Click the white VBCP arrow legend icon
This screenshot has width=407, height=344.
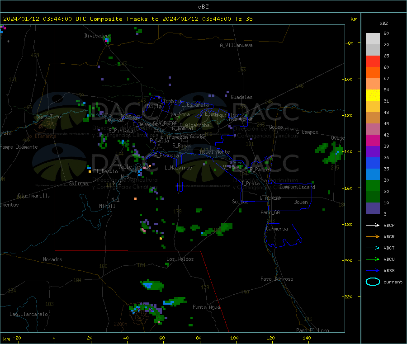coord(373,225)
